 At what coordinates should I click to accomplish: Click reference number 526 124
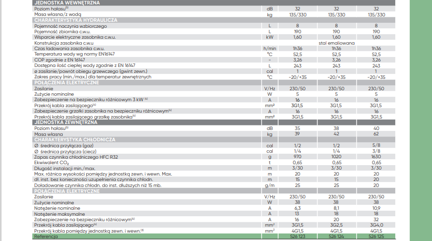point(336,237)
